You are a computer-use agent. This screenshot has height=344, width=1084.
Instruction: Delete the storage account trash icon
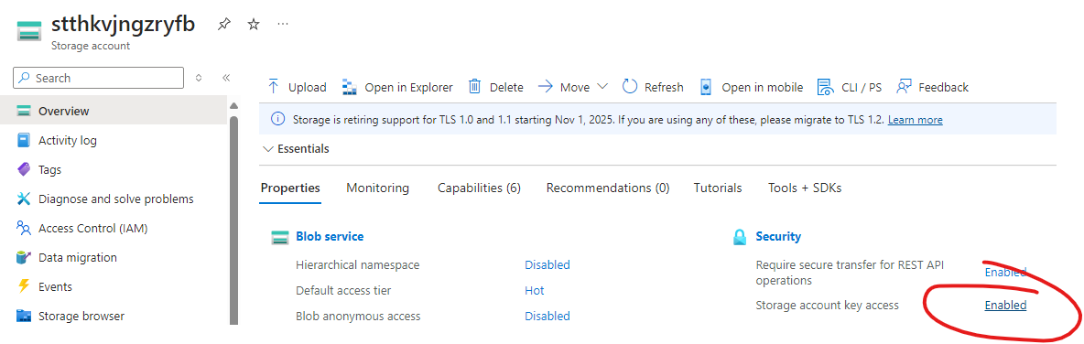tap(474, 87)
